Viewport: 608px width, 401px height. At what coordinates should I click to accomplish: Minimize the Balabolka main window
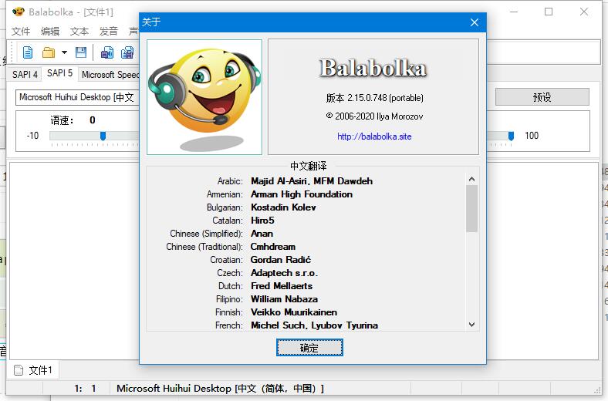coord(514,12)
